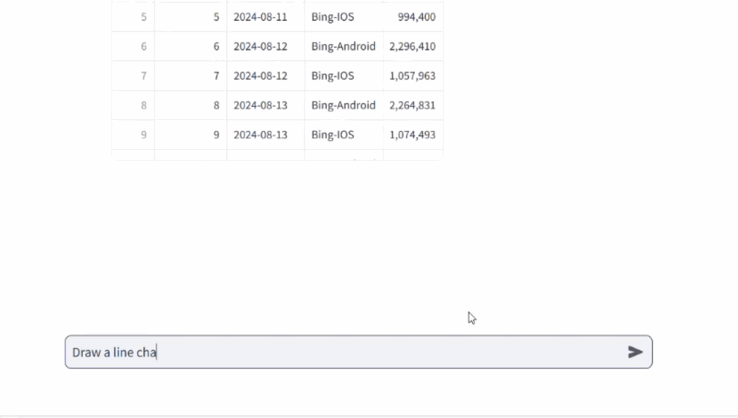Click the gray row index 8
The image size is (738, 418).
[133, 105]
